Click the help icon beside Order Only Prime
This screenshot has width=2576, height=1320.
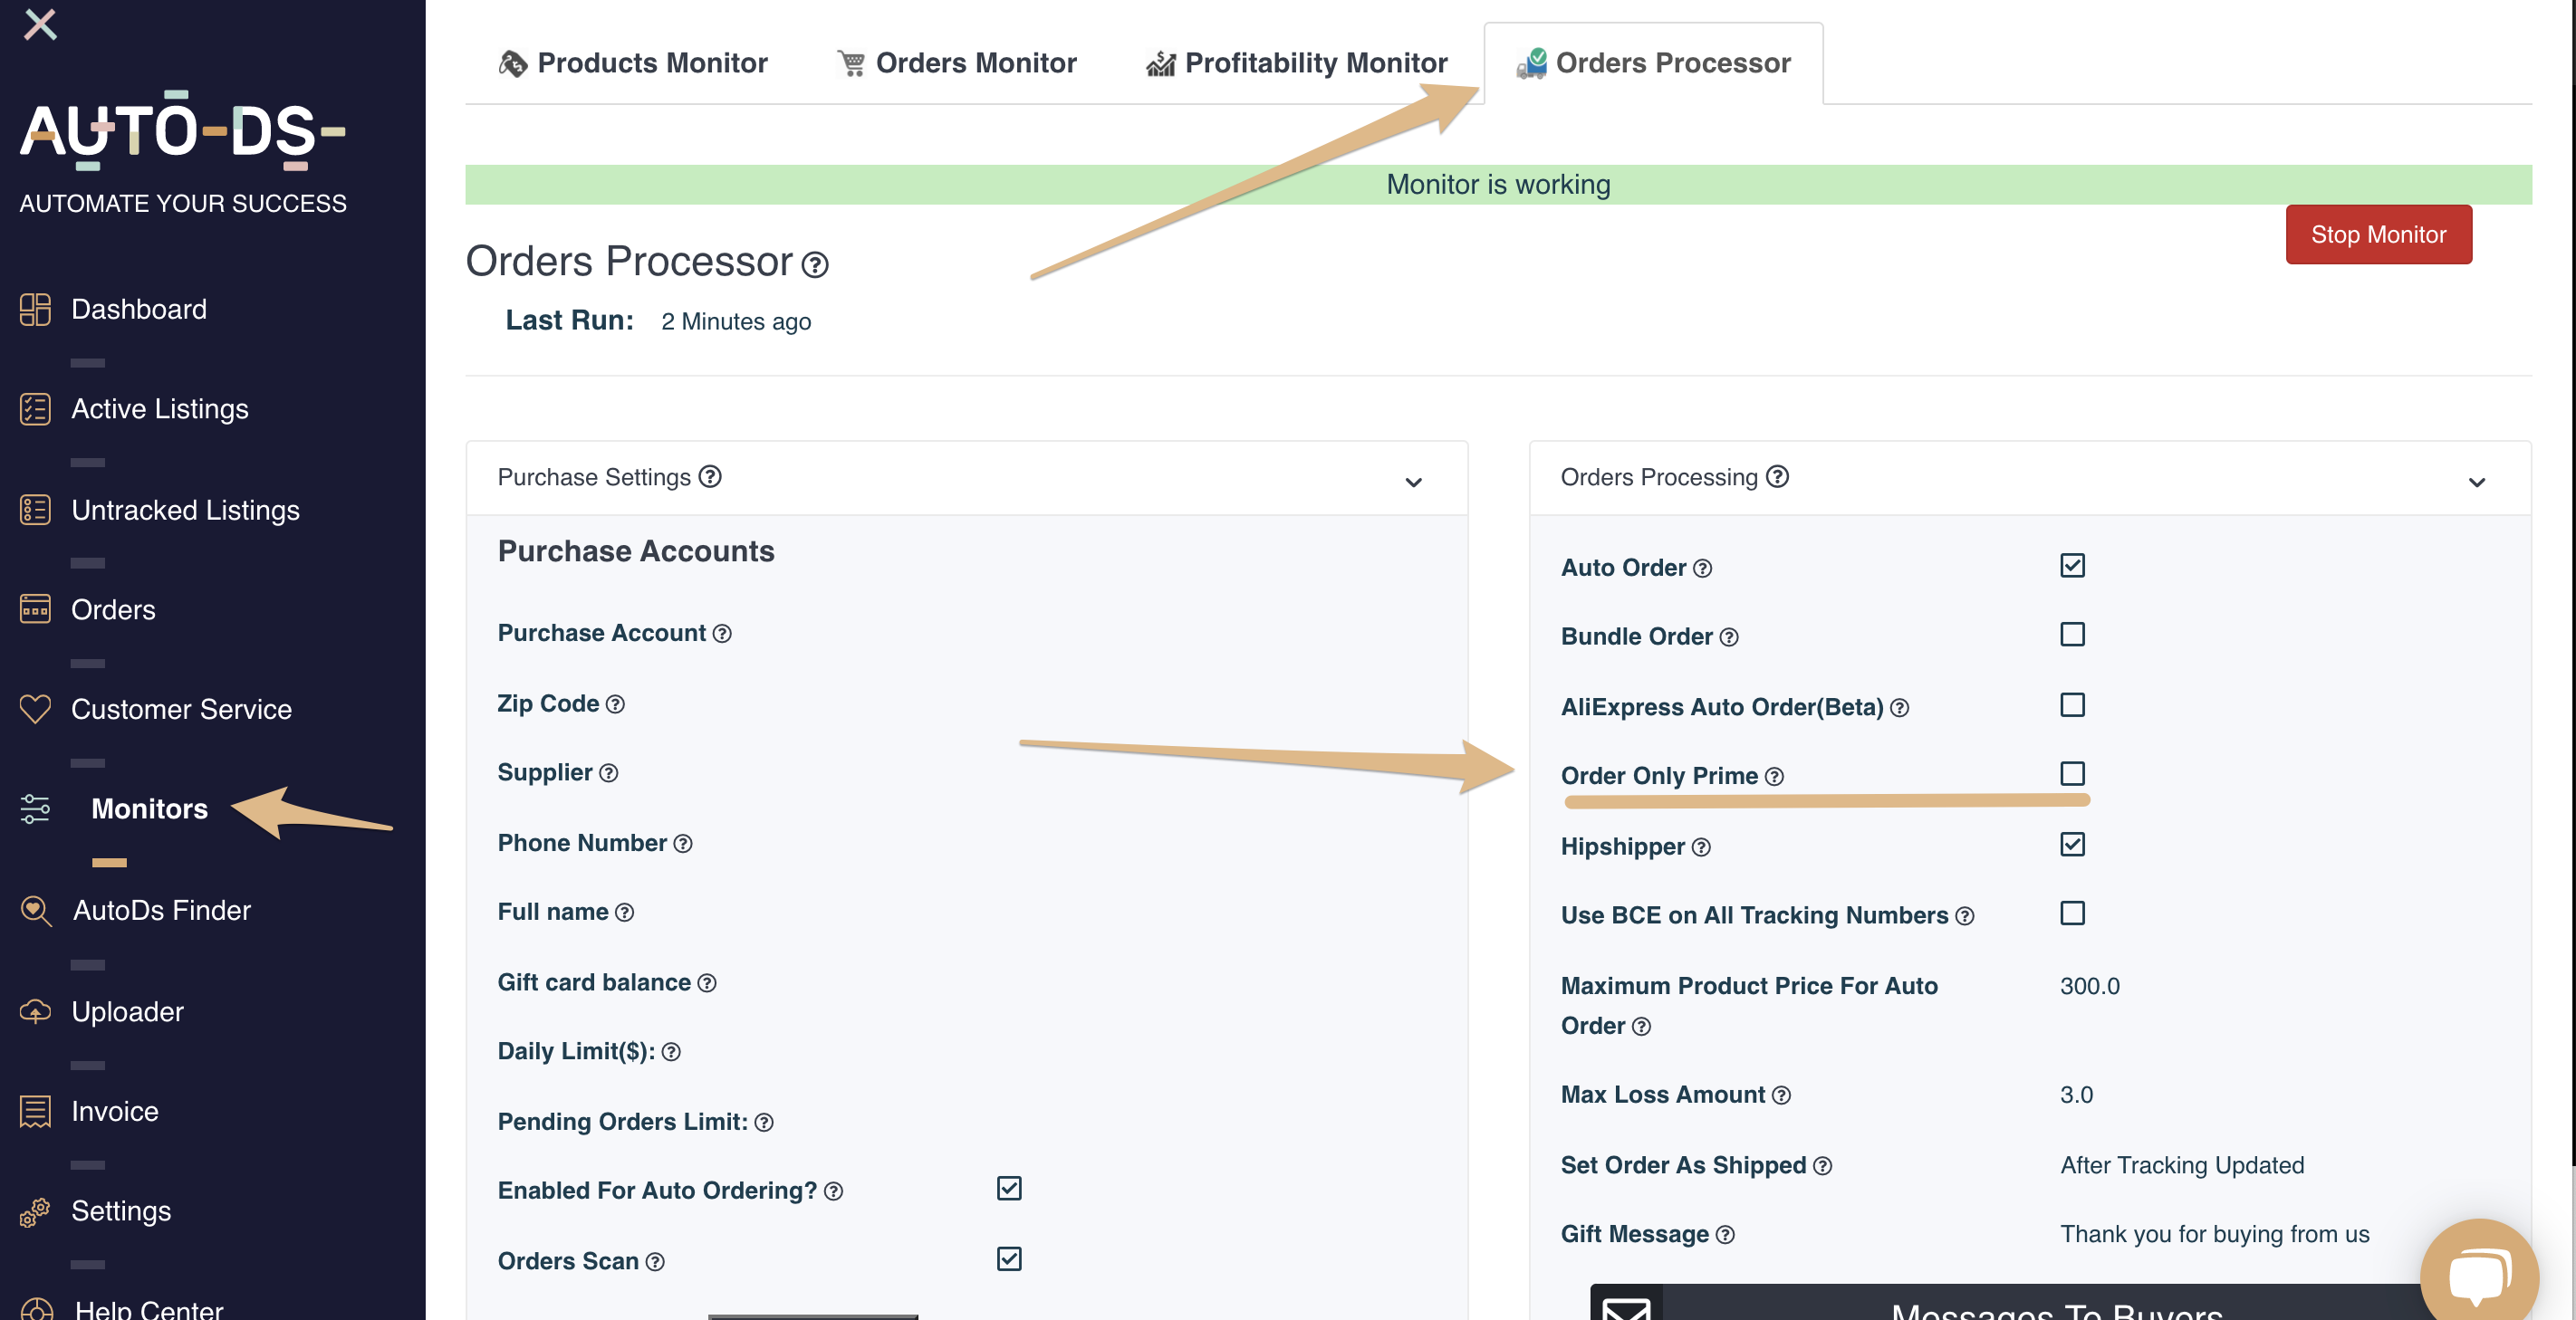click(x=1774, y=777)
